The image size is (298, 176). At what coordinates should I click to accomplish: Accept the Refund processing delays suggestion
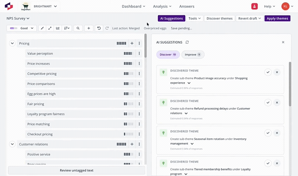click(268, 103)
